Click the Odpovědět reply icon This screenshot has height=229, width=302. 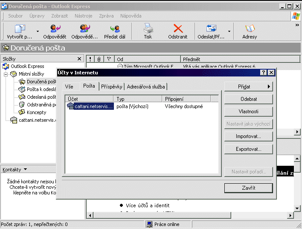[x=55, y=29]
